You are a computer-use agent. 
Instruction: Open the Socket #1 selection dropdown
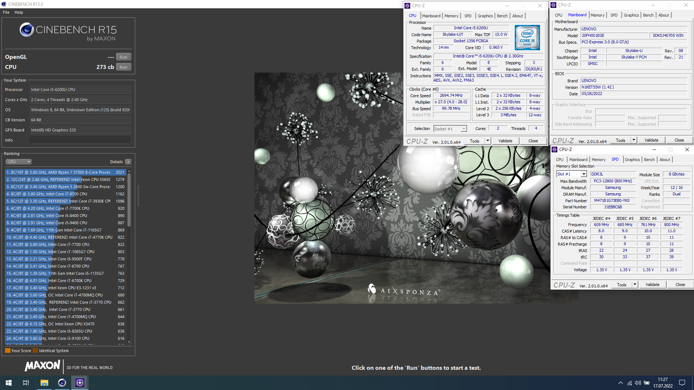(450, 129)
